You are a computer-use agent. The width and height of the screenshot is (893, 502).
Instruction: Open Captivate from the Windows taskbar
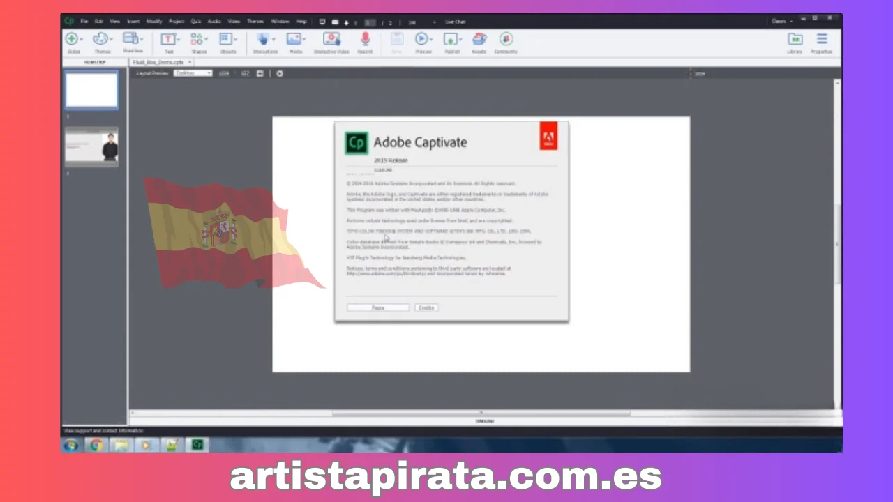[x=197, y=445]
